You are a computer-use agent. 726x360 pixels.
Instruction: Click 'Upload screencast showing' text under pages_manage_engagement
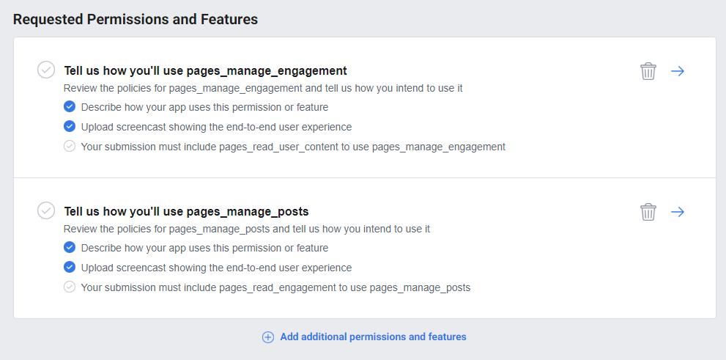click(x=216, y=127)
